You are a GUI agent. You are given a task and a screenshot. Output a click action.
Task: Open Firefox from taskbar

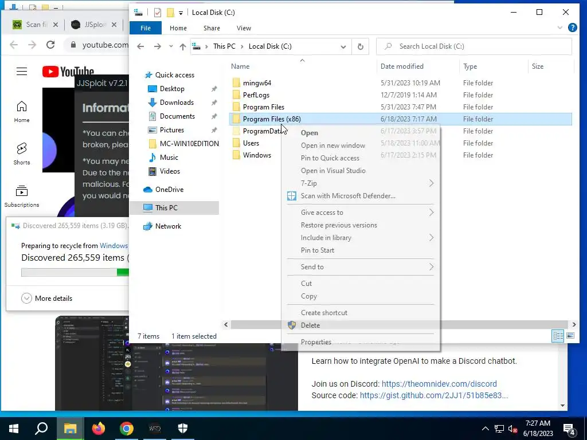click(x=99, y=429)
